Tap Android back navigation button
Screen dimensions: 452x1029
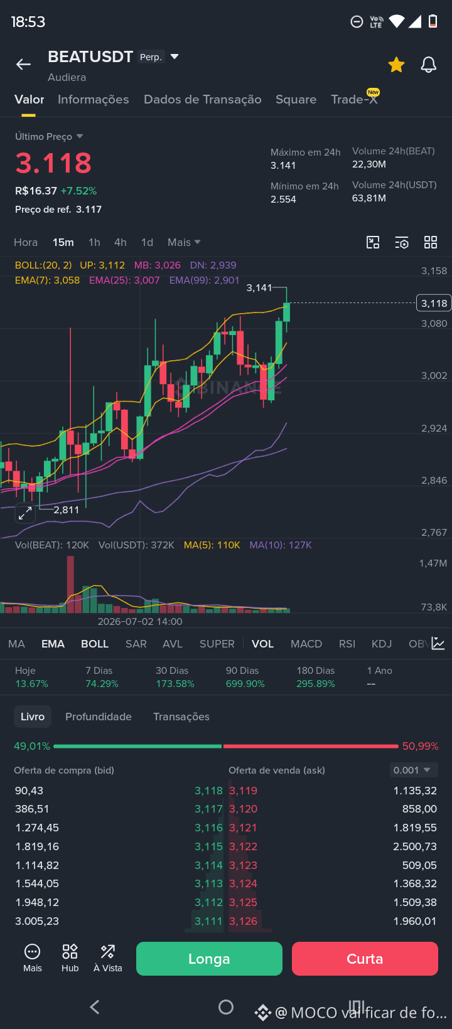[x=95, y=1007]
